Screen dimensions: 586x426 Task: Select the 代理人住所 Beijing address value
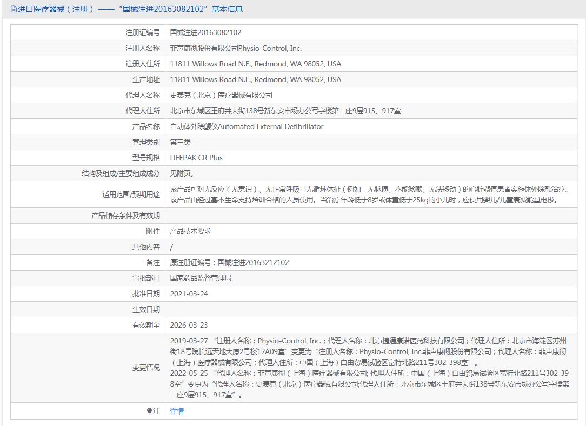click(285, 111)
